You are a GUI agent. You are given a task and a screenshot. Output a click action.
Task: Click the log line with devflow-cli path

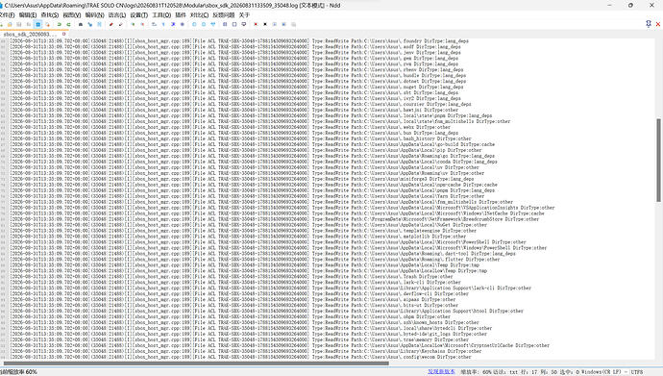(239, 294)
